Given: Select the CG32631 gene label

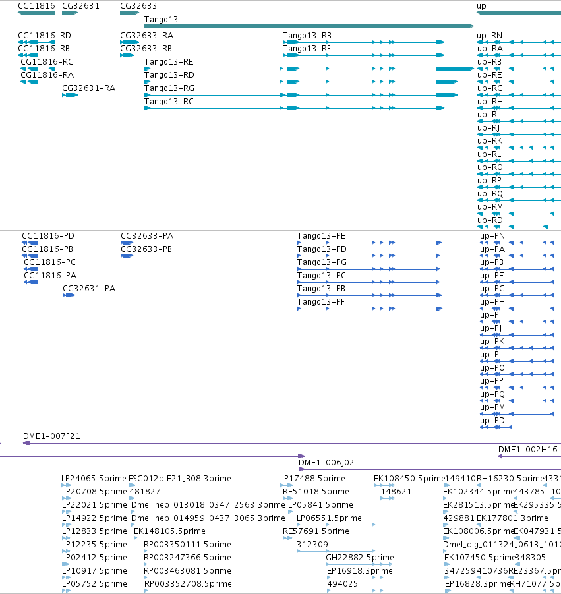Looking at the screenshot, I should pyautogui.click(x=80, y=6).
